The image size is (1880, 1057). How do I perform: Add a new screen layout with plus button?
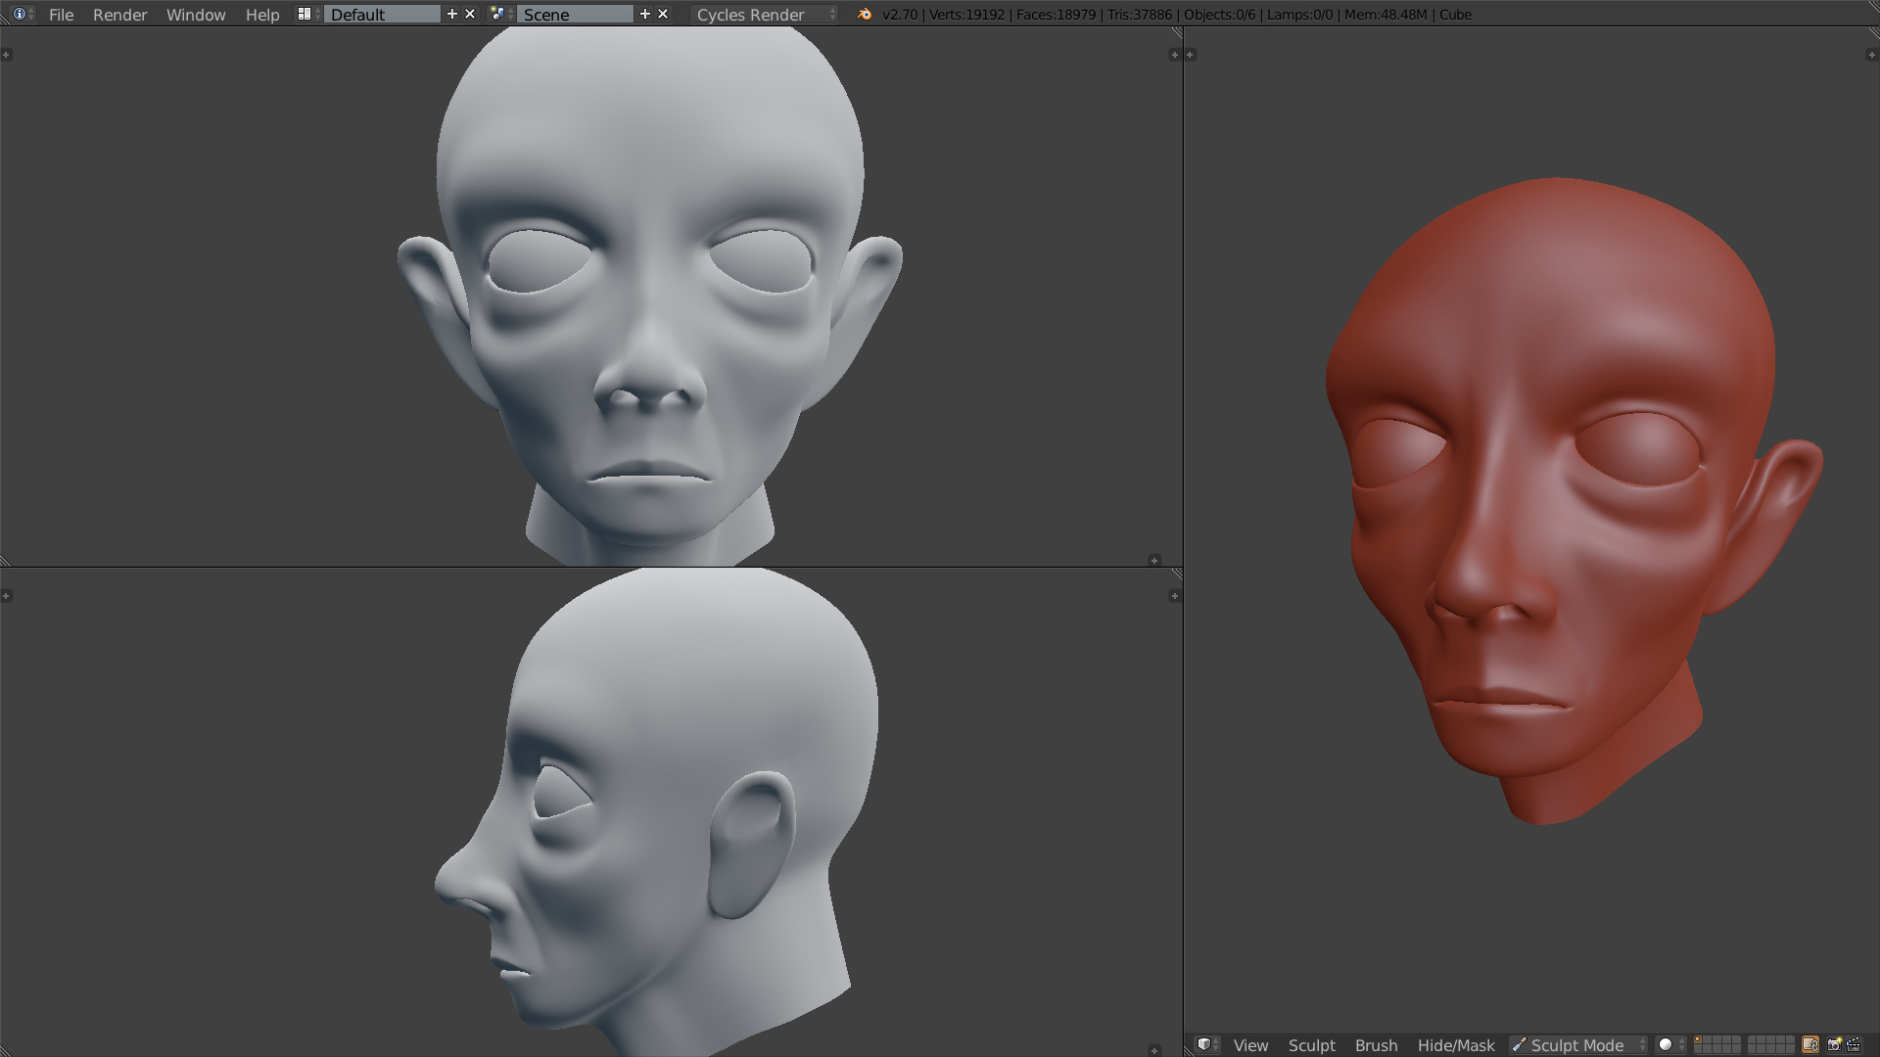point(452,14)
